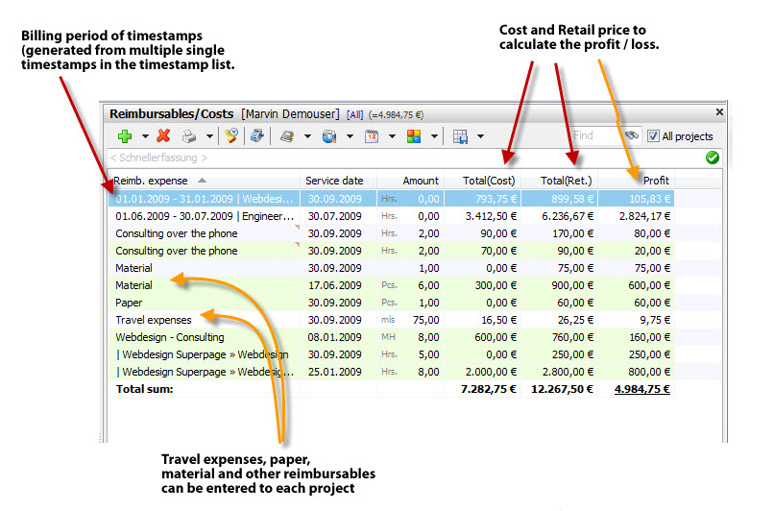Image resolution: width=774 pixels, height=511 pixels.
Task: Click service date 08.01.2009
Action: point(335,337)
